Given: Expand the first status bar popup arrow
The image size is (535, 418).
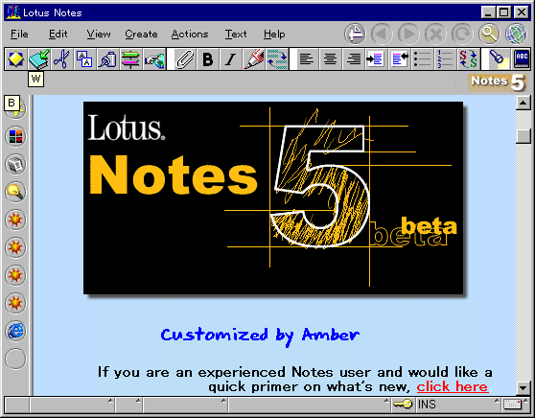Looking at the screenshot, I should pyautogui.click(x=110, y=400).
